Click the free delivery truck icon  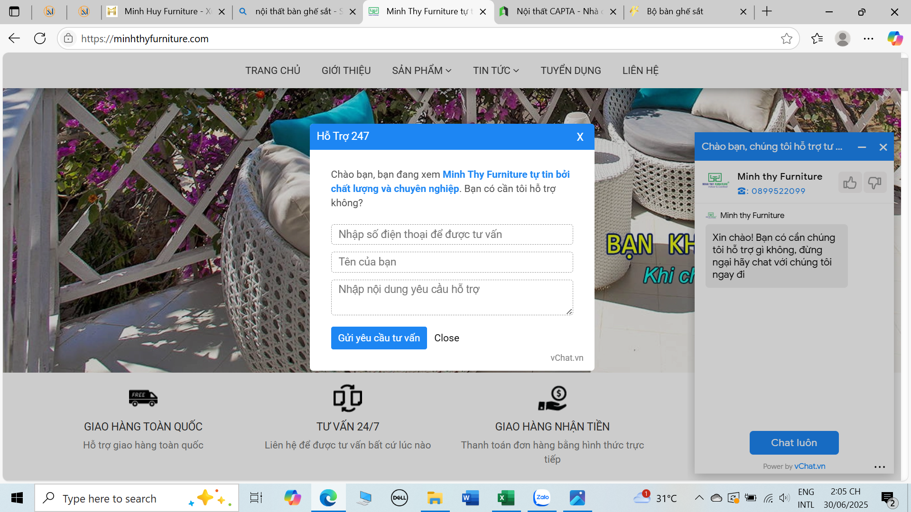[x=143, y=398]
